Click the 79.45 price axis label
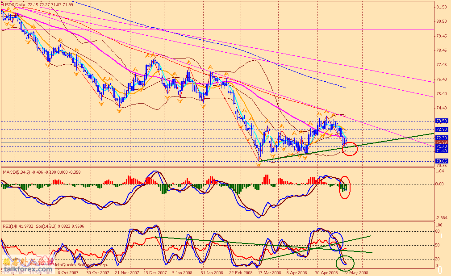The image size is (451, 276). tap(442, 36)
